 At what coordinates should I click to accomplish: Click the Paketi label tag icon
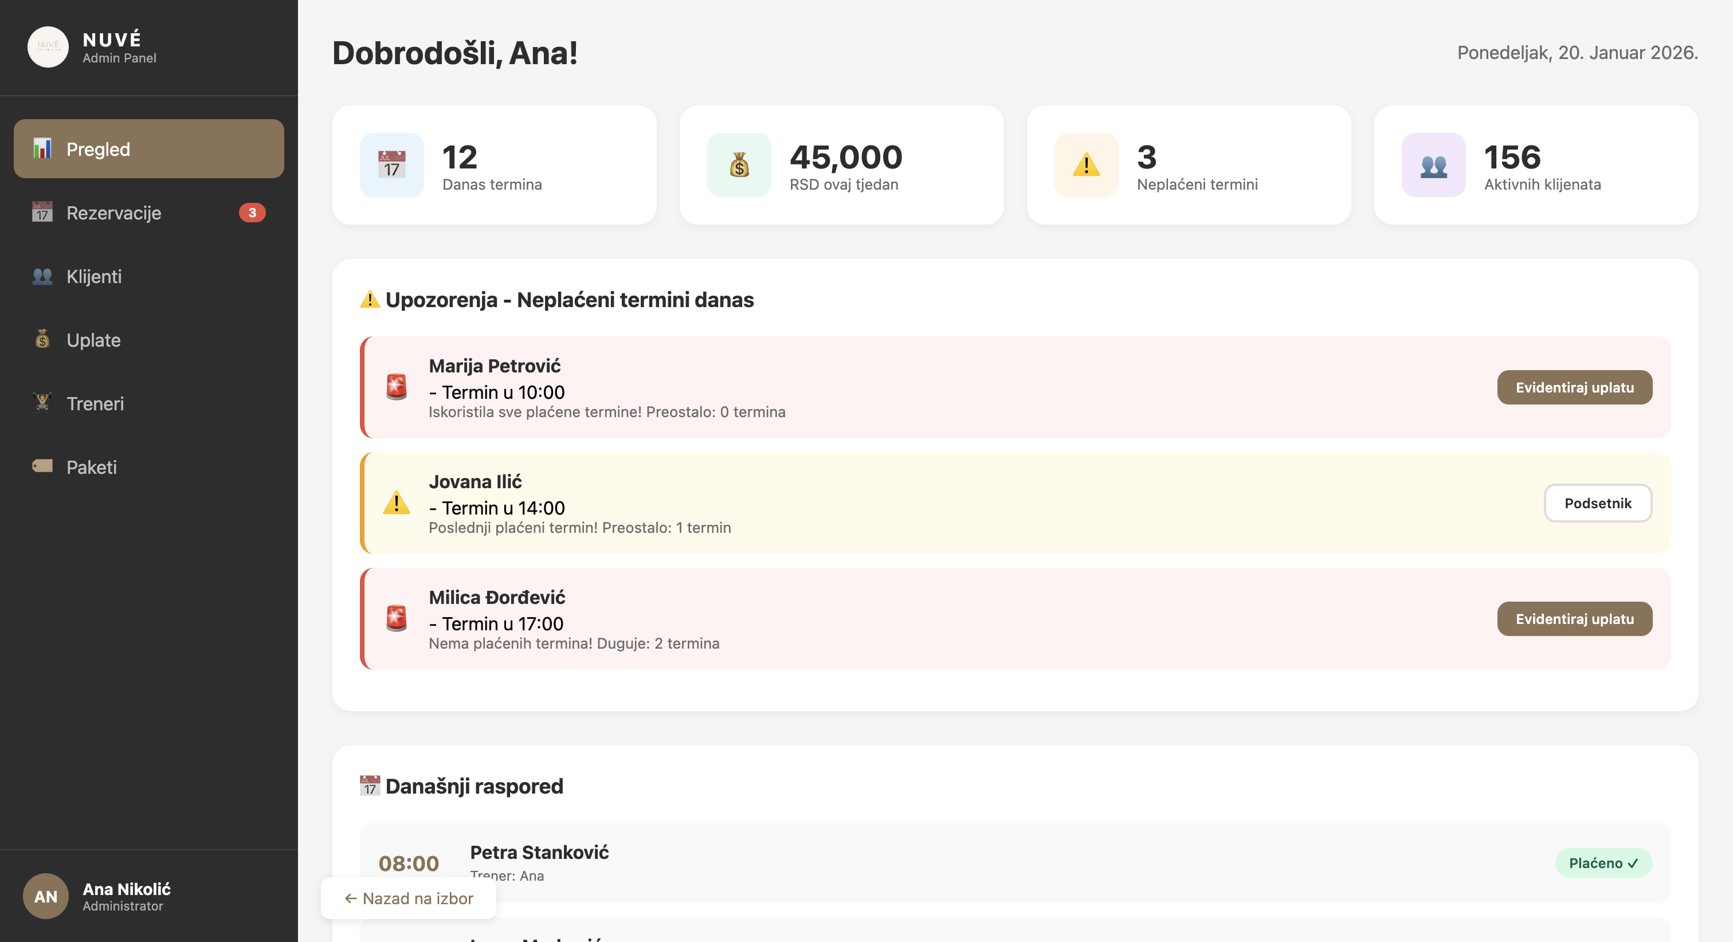tap(42, 466)
